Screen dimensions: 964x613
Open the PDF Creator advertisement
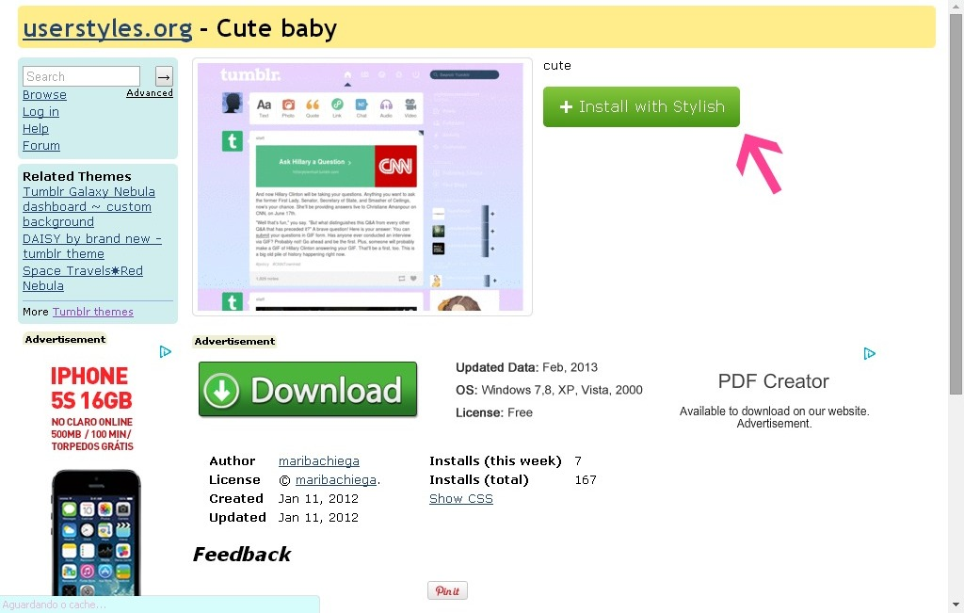point(774,381)
